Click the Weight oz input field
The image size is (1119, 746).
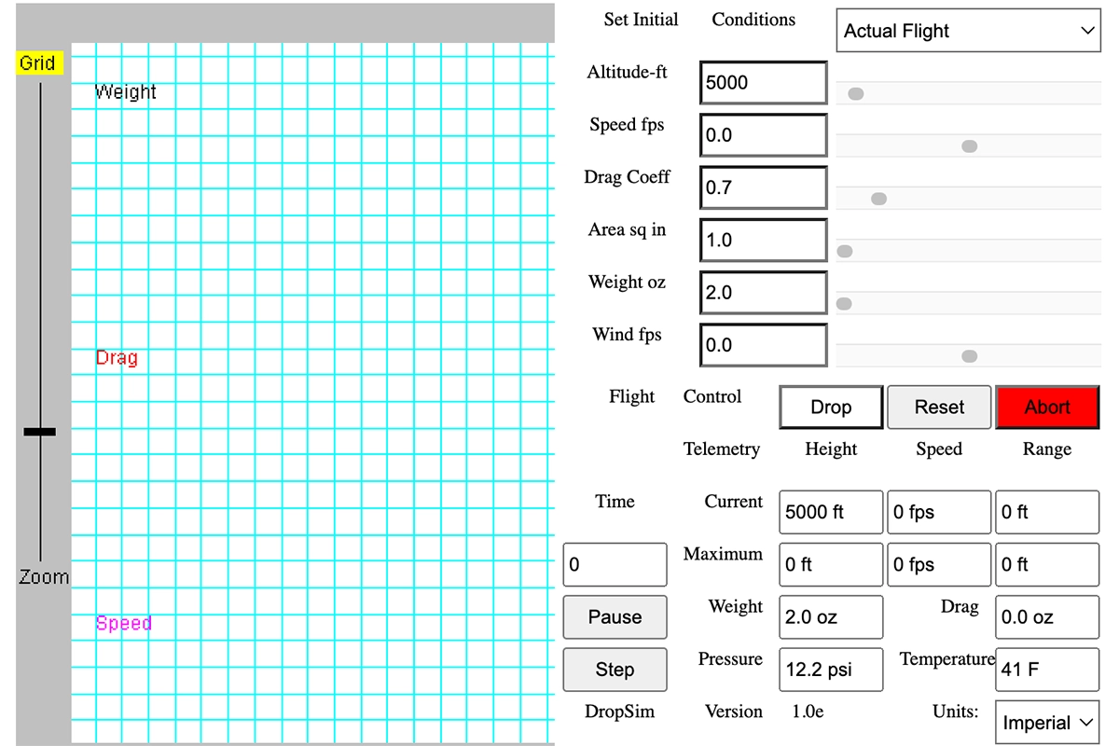pos(763,293)
